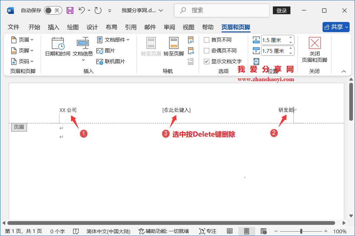355x236 pixels.
Task: Click the next section navigation icon
Action: (x=191, y=51)
